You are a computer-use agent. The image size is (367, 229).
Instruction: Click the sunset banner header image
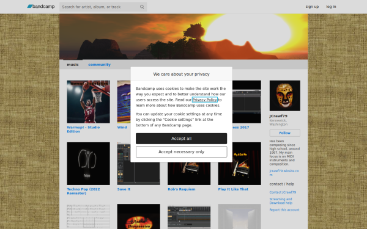point(183,37)
